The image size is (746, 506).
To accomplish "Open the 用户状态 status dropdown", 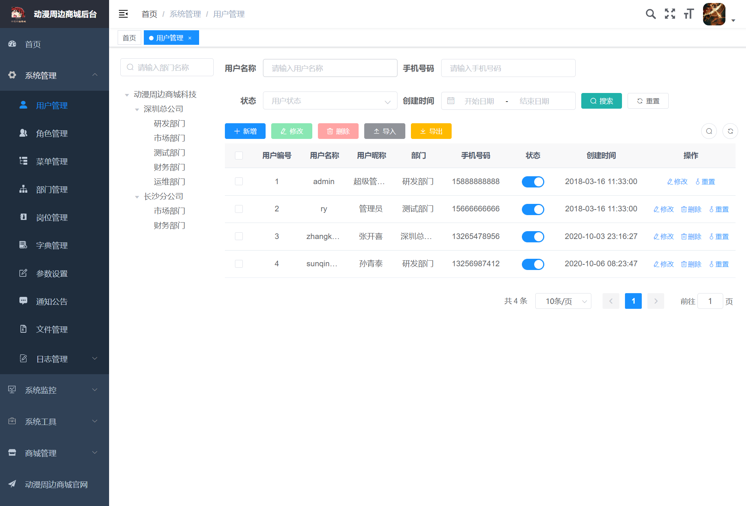I will pyautogui.click(x=330, y=101).
